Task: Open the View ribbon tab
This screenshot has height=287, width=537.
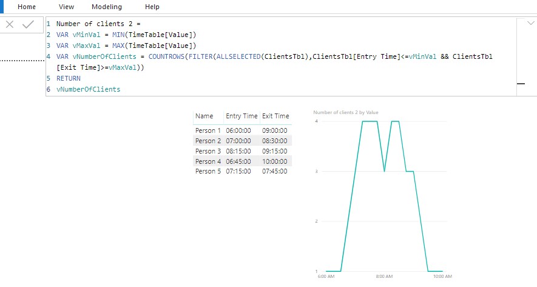Action: coord(66,7)
